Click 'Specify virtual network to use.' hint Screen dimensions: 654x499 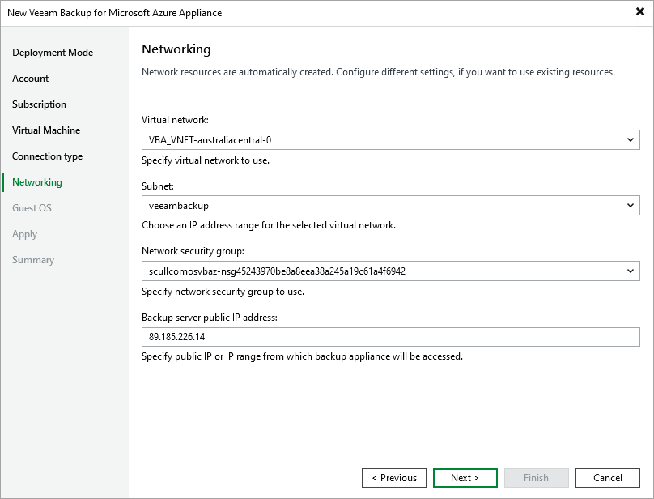(206, 160)
